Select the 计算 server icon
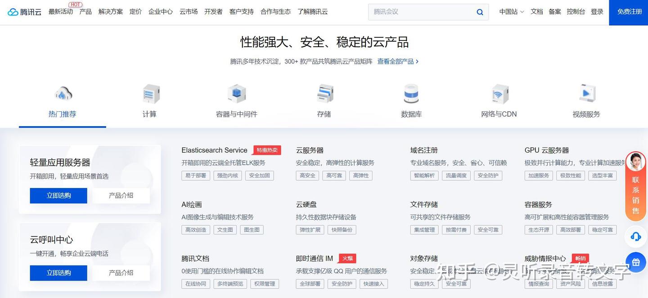The width and height of the screenshot is (648, 298). [151, 94]
